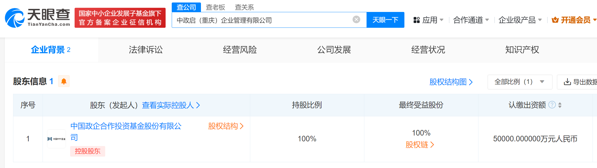The height and width of the screenshot is (168, 597).
Task: Click the help icon next to 认缴出资额
Action: click(x=552, y=105)
